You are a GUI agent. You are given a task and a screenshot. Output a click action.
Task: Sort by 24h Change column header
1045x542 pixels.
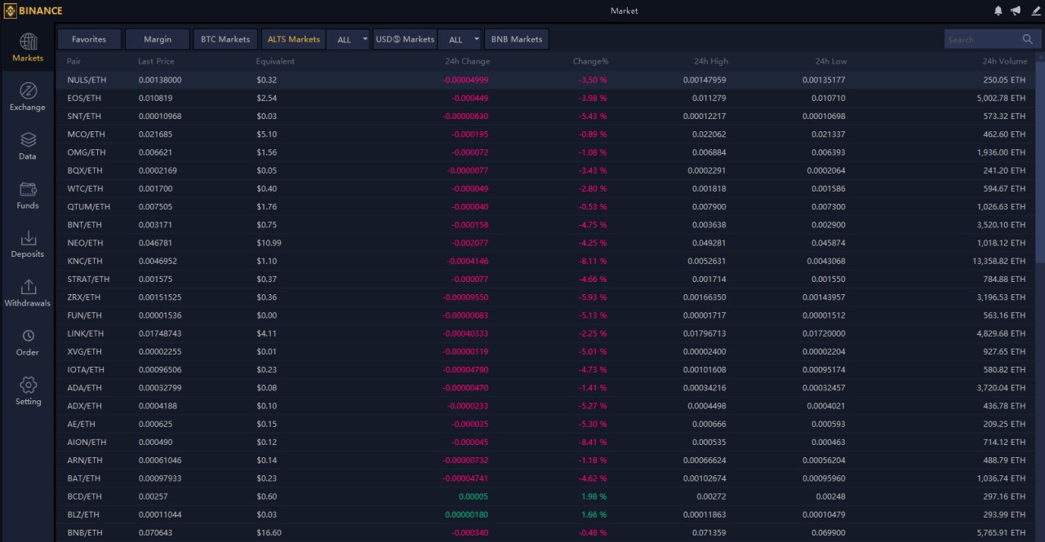[x=468, y=61]
